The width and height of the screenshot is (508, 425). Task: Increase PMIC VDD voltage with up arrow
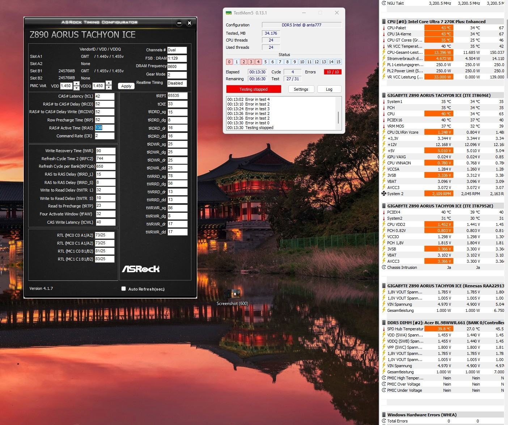point(76,84)
